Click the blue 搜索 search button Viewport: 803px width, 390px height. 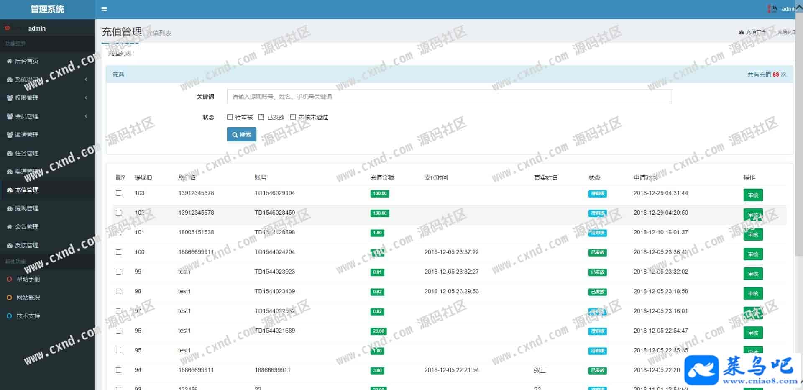[241, 135]
